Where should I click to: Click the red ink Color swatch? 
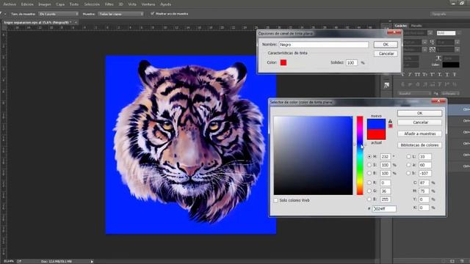283,62
